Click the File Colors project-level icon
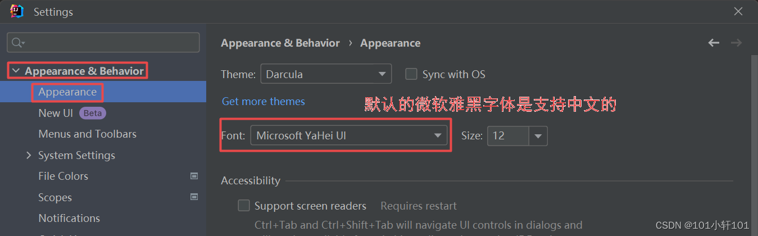 point(194,176)
